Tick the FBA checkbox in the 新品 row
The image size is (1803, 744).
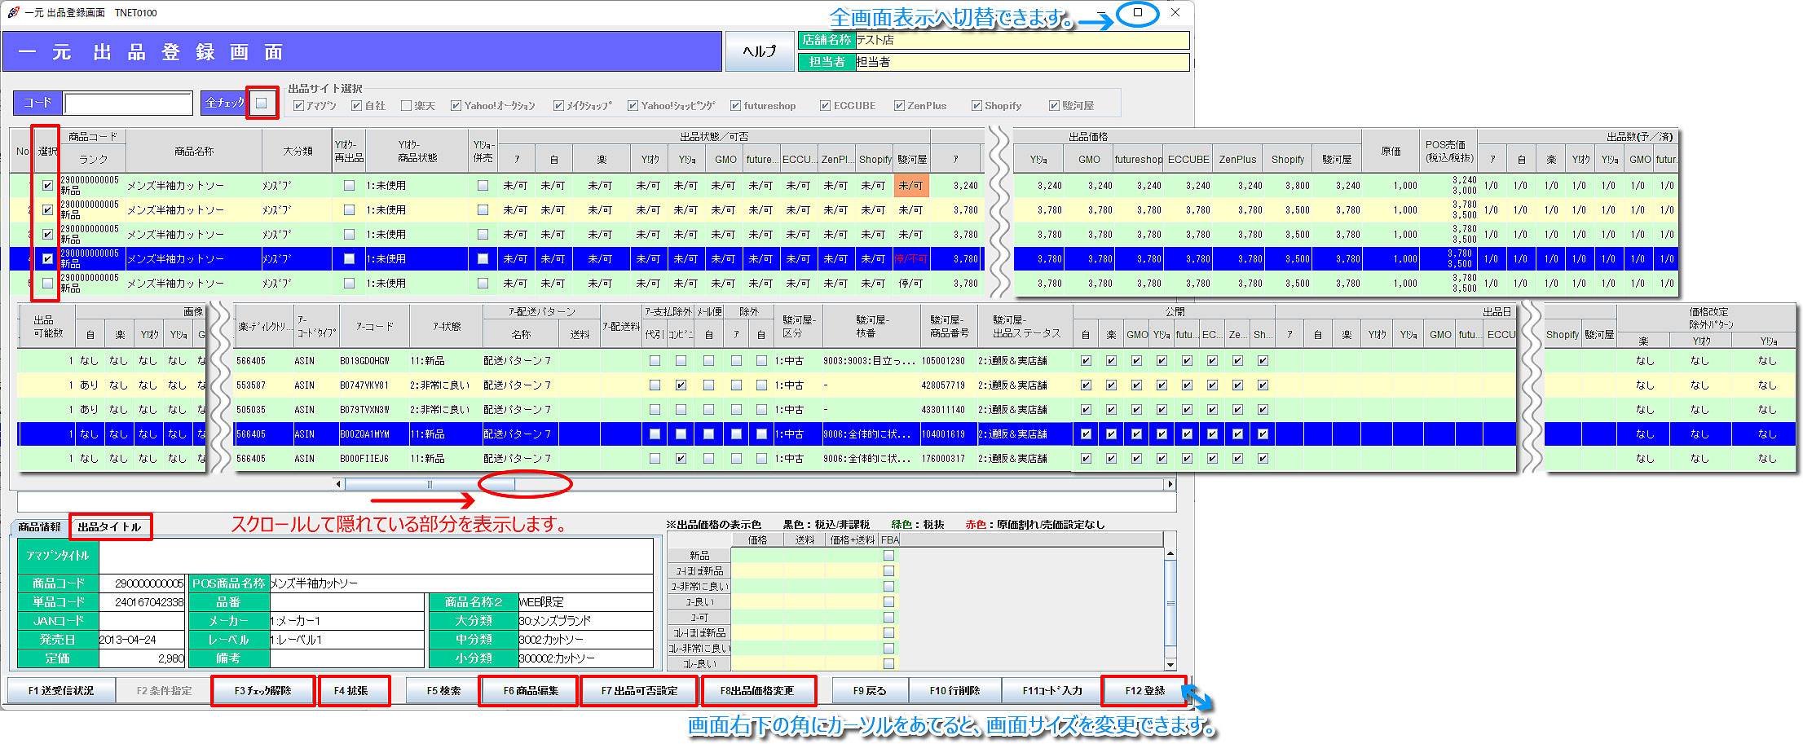point(888,556)
